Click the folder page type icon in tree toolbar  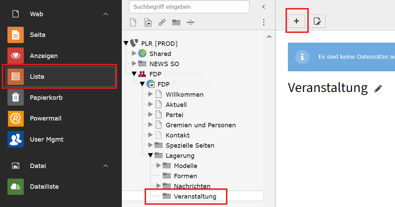pos(176,22)
